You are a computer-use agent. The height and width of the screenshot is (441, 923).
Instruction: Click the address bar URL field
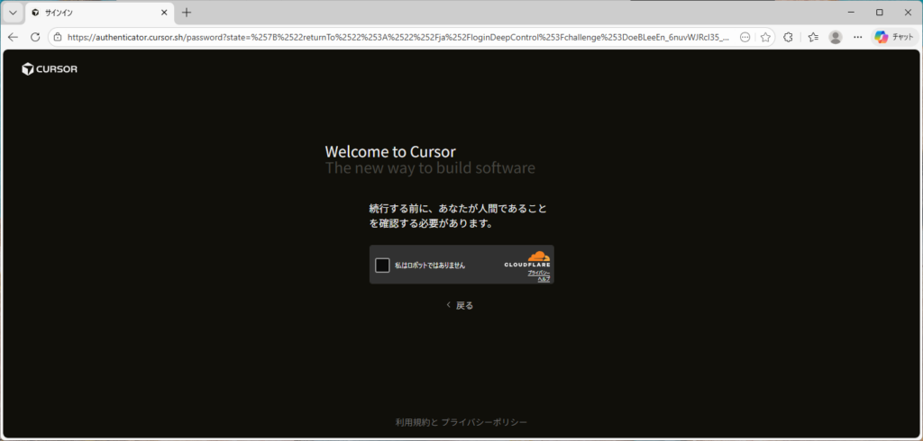click(x=397, y=37)
